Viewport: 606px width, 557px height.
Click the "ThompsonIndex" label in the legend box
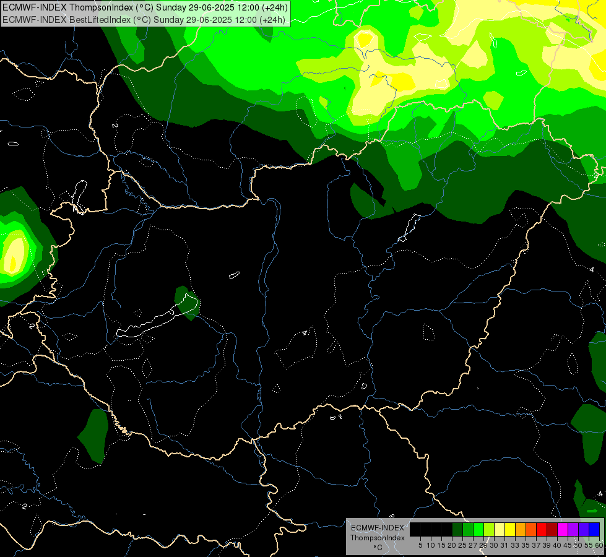point(378,538)
